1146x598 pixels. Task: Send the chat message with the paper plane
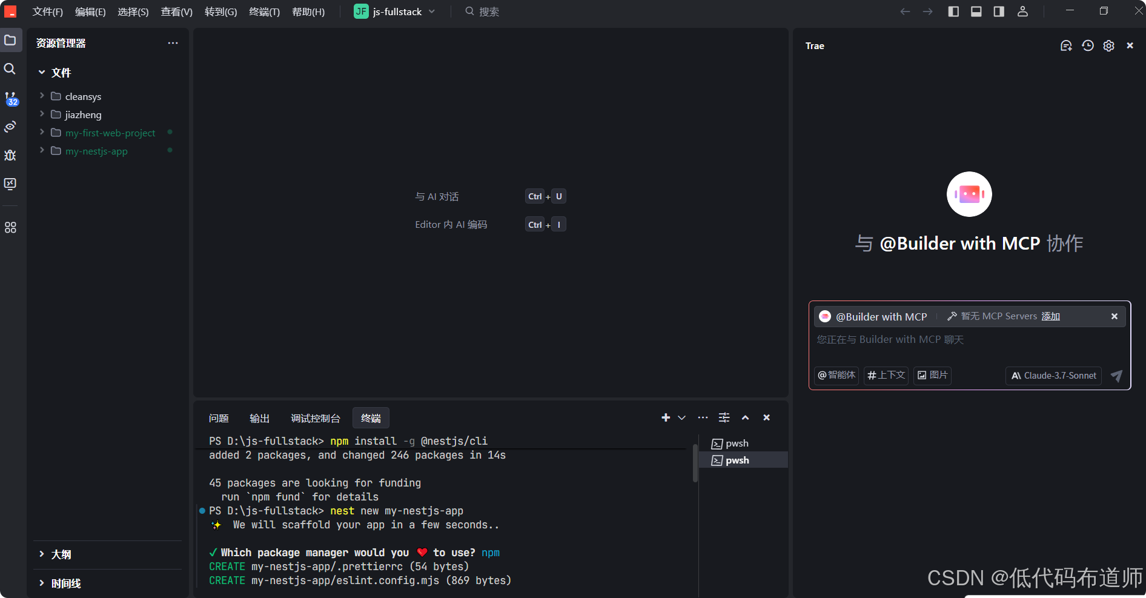pos(1116,376)
